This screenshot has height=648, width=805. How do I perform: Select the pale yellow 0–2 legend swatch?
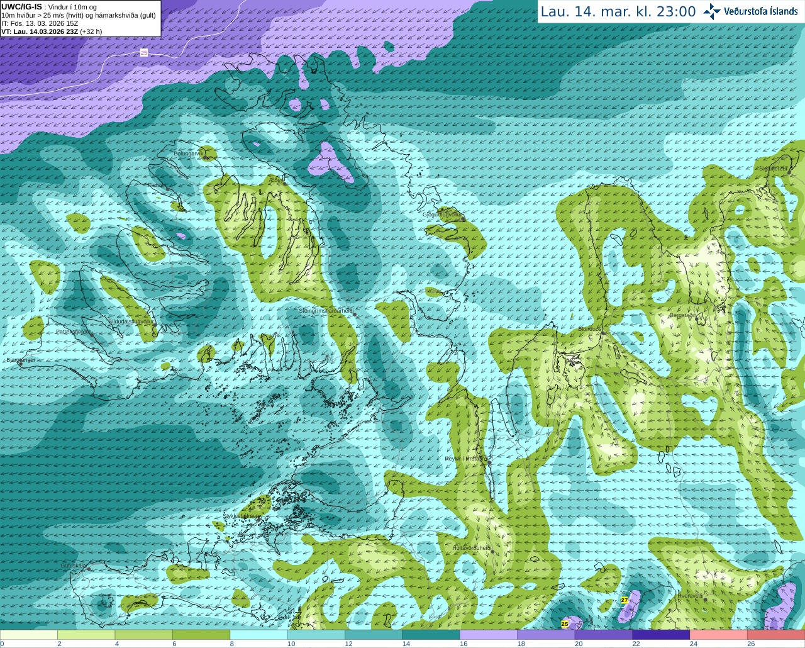pos(29,635)
